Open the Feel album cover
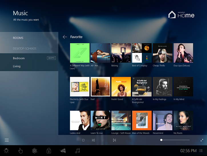 (x=100, y=87)
